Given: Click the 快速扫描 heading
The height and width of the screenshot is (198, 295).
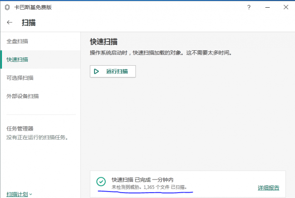Looking at the screenshot, I should tap(103, 42).
